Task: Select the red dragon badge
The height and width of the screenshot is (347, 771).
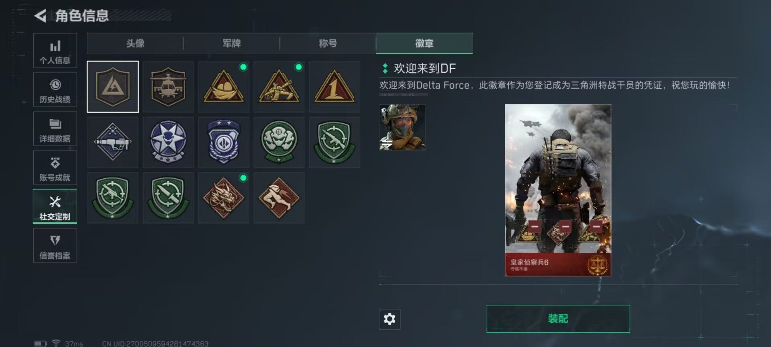Action: pyautogui.click(x=224, y=198)
